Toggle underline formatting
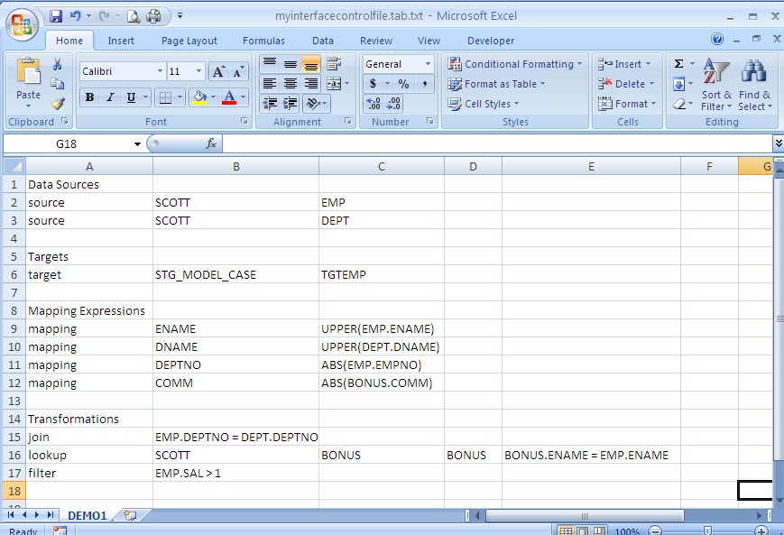 click(x=130, y=97)
